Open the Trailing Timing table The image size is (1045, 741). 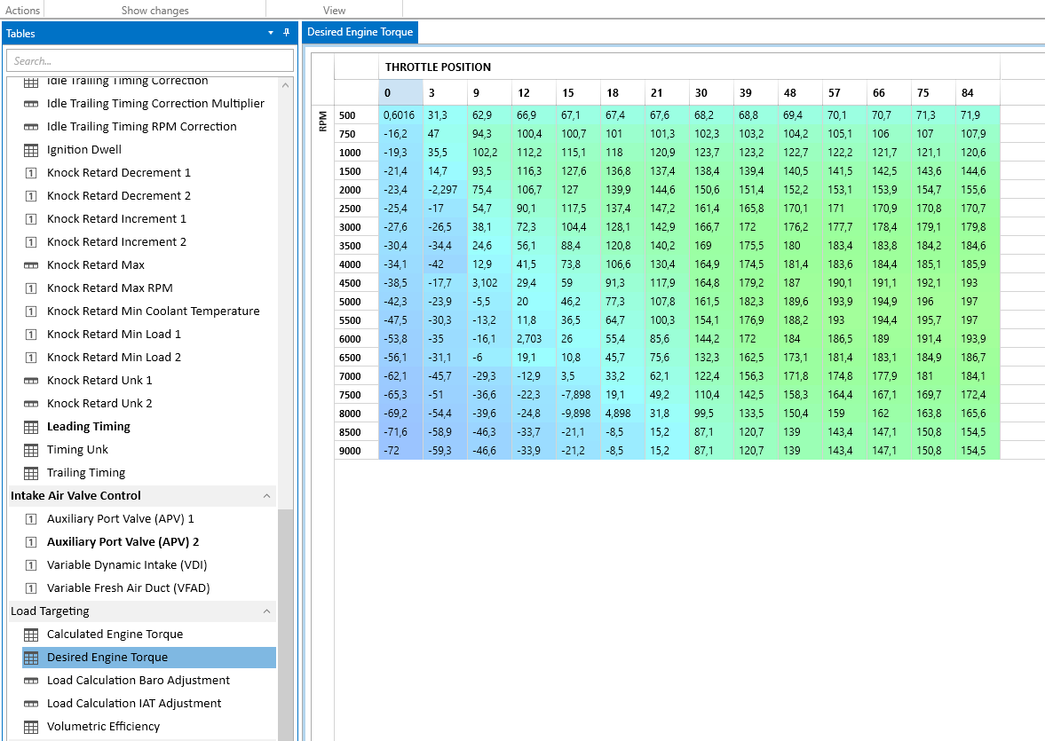(x=86, y=473)
